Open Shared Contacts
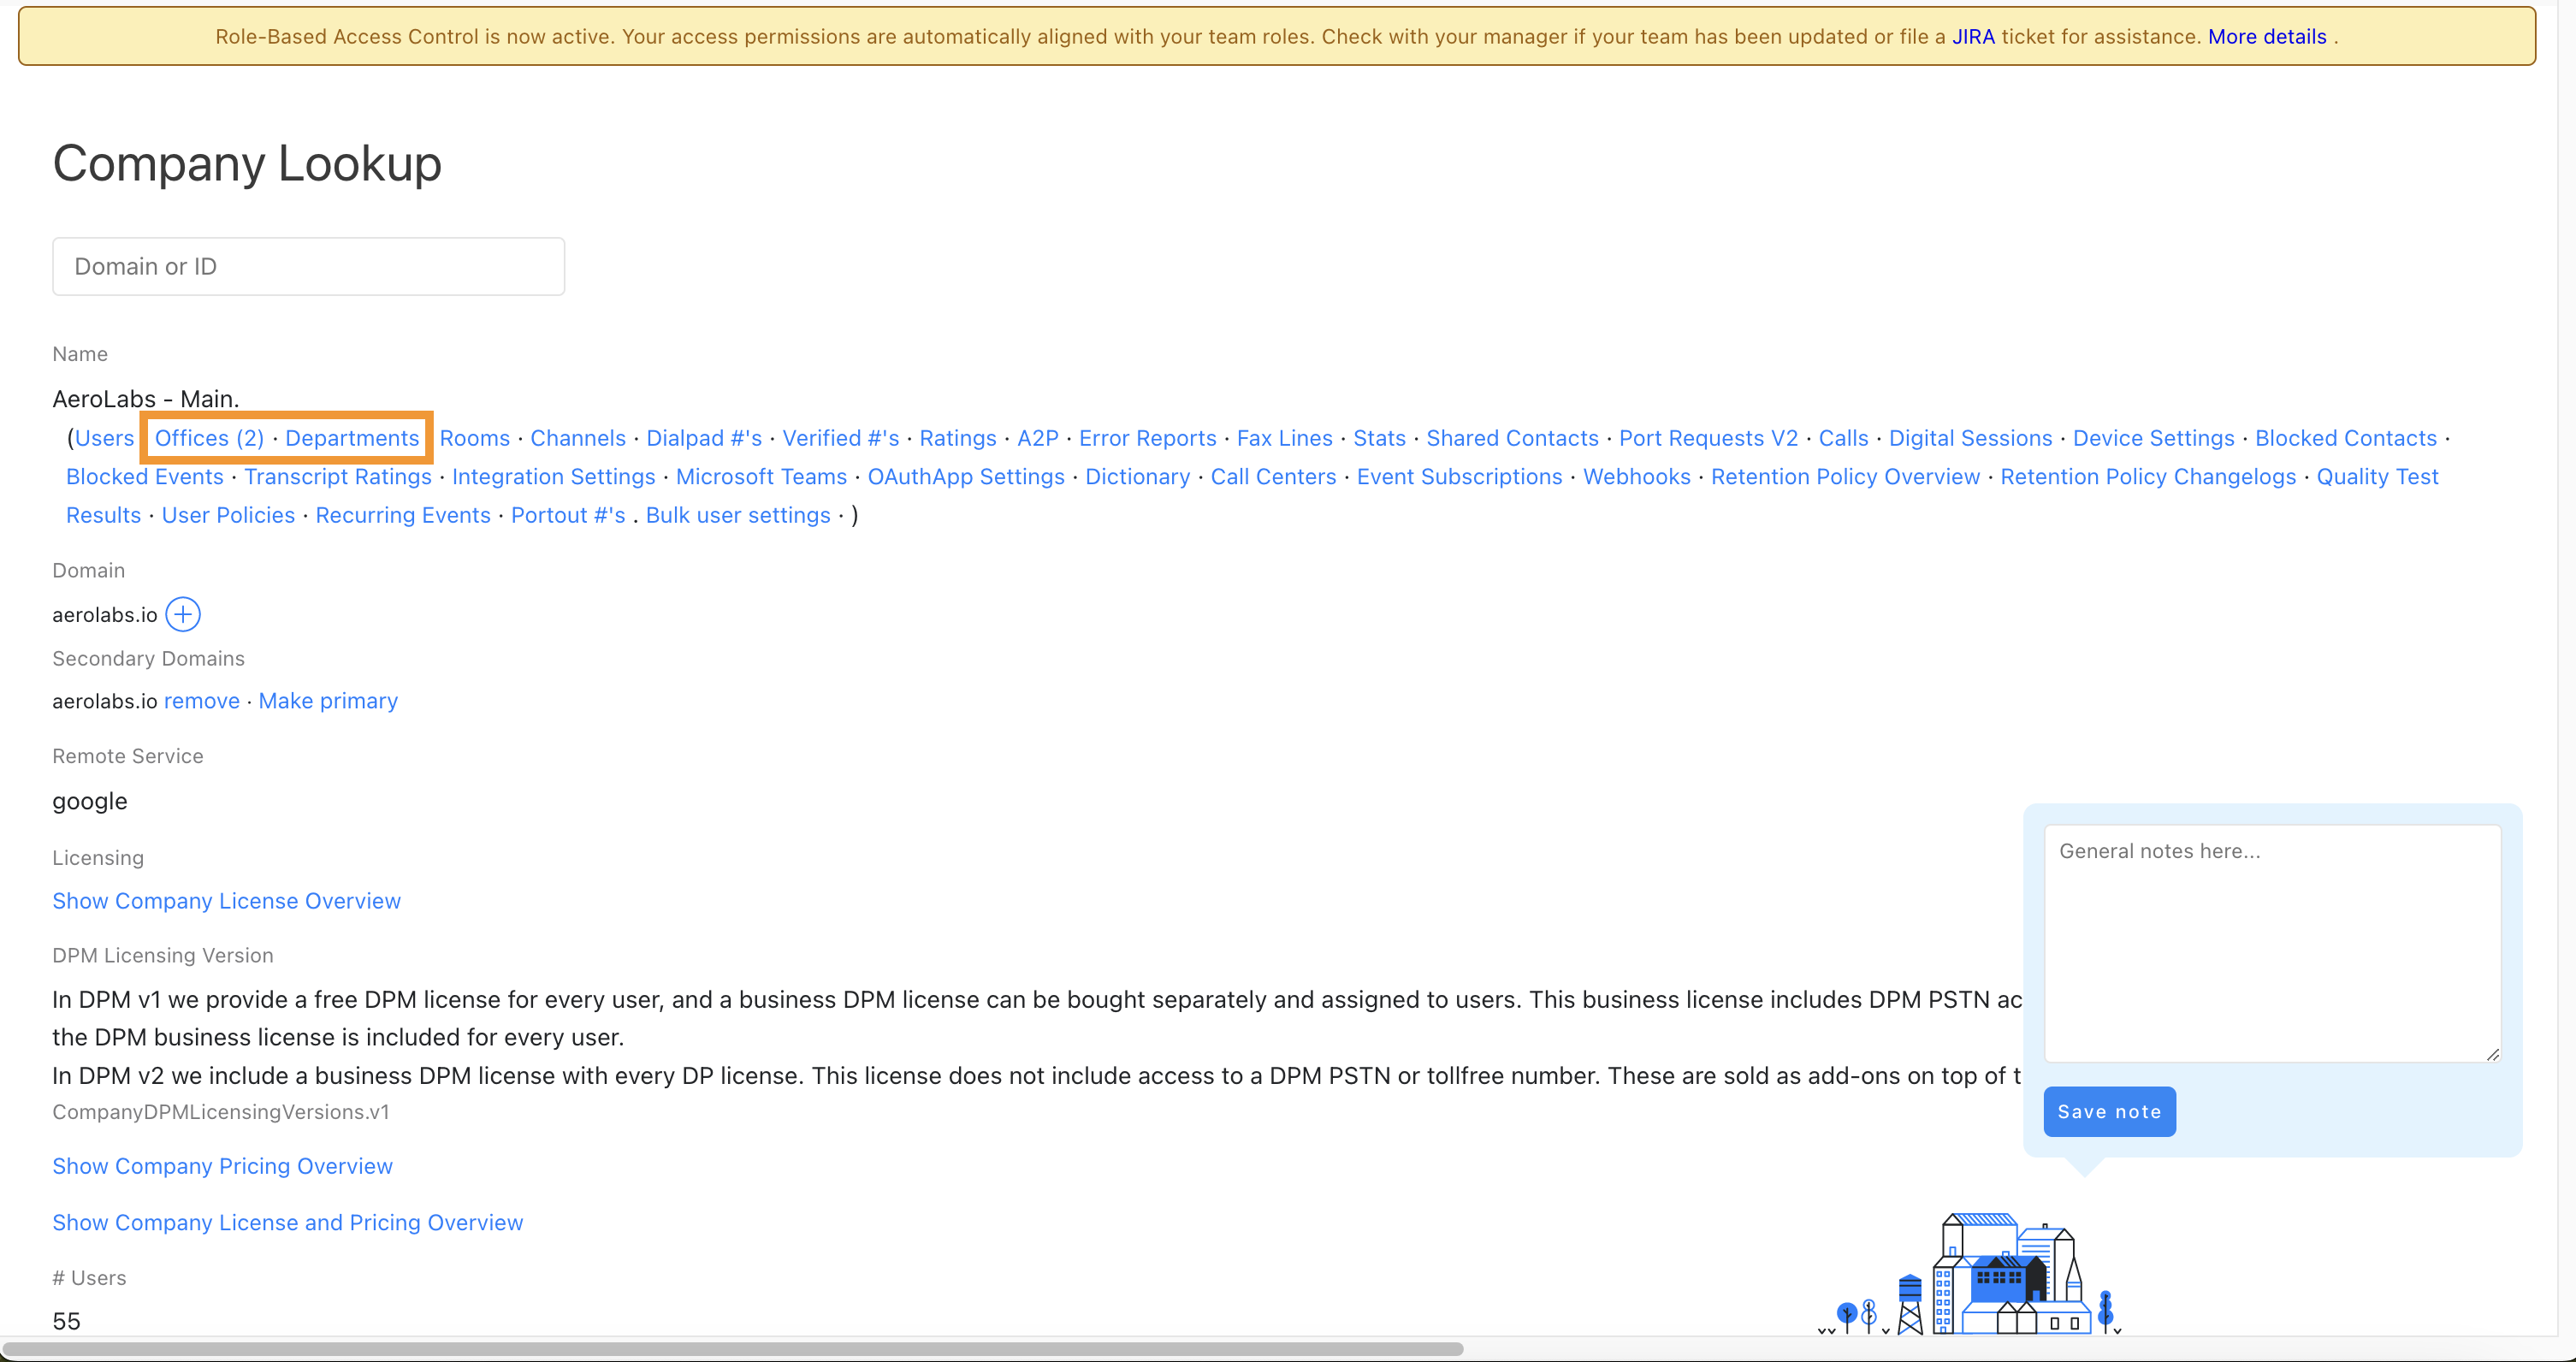 pyautogui.click(x=1513, y=438)
